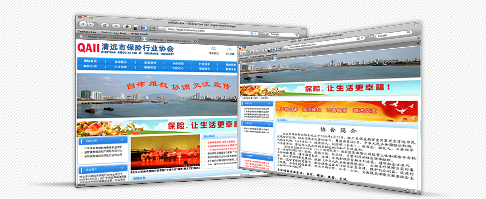Expand the second sidebar panel's '>>' in right window
This screenshot has width=486, height=199.
click(x=269, y=124)
